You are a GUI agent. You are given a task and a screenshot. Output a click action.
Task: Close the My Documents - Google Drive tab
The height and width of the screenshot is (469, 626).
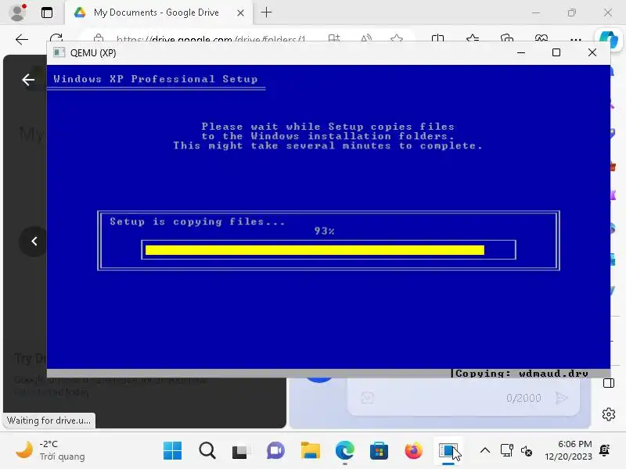point(240,13)
